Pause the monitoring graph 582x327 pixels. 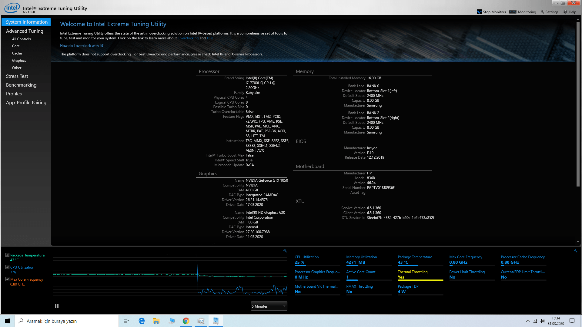[57, 306]
